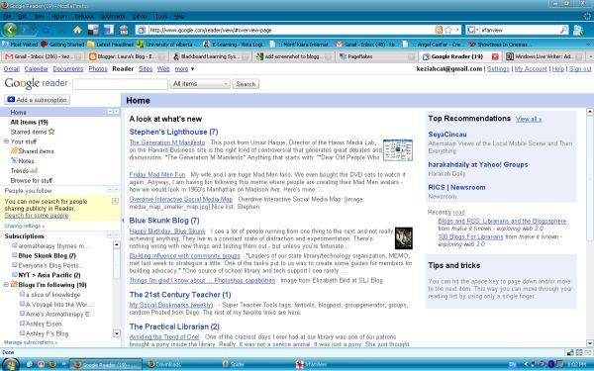Dismiss the 'search for people' yellow notice
The image size is (594, 371).
click(115, 201)
